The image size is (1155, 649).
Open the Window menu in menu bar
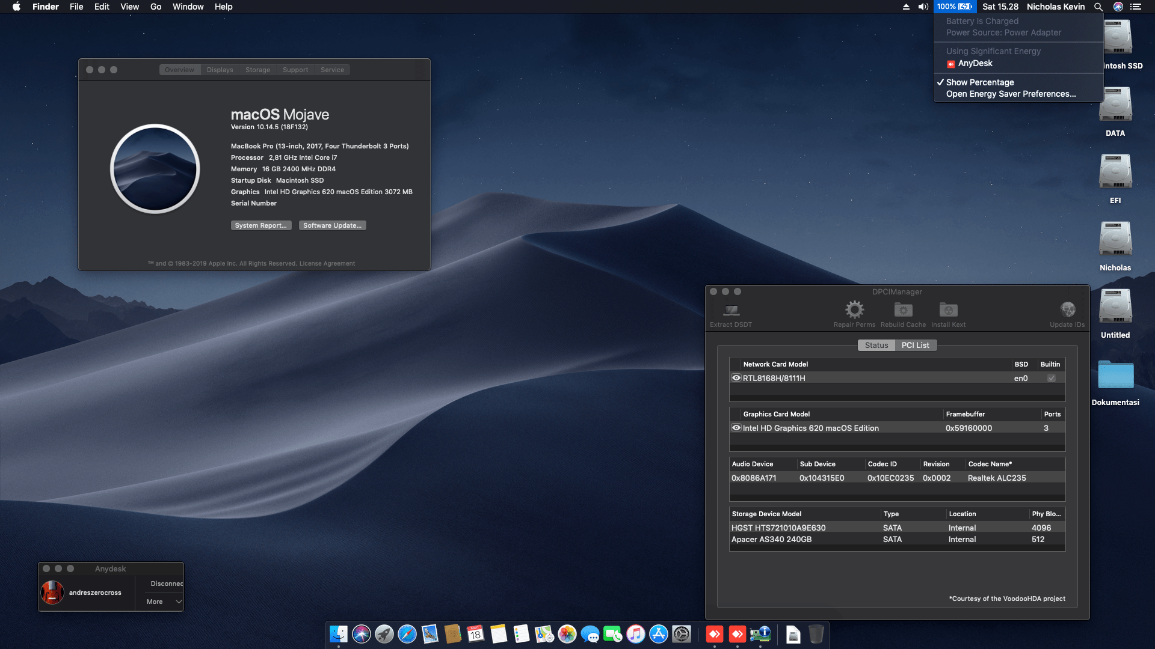pyautogui.click(x=188, y=7)
